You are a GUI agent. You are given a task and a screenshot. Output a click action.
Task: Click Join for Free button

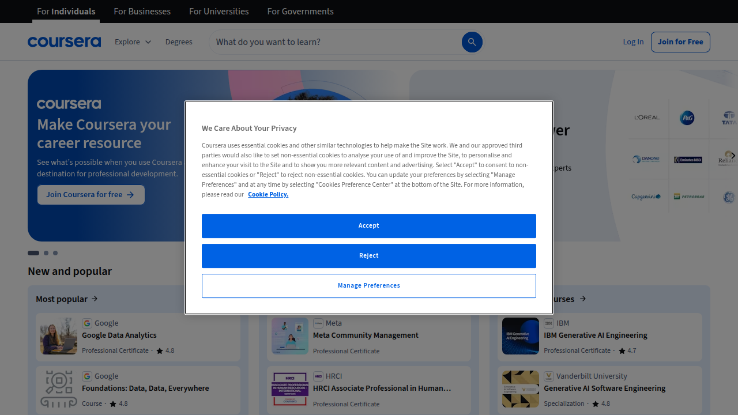(680, 42)
